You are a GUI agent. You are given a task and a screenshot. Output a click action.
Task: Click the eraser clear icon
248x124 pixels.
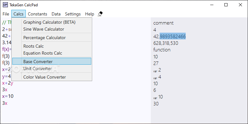[x=100, y=14]
